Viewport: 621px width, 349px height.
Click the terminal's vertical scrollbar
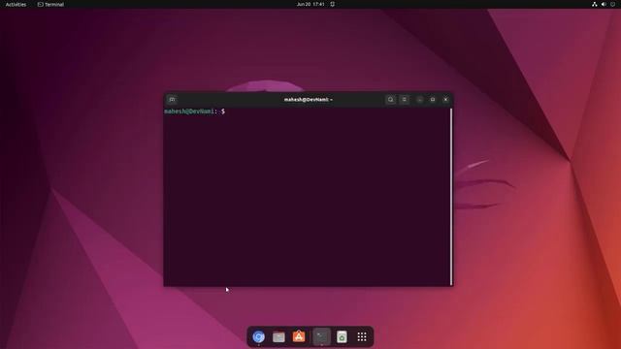[x=450, y=197]
